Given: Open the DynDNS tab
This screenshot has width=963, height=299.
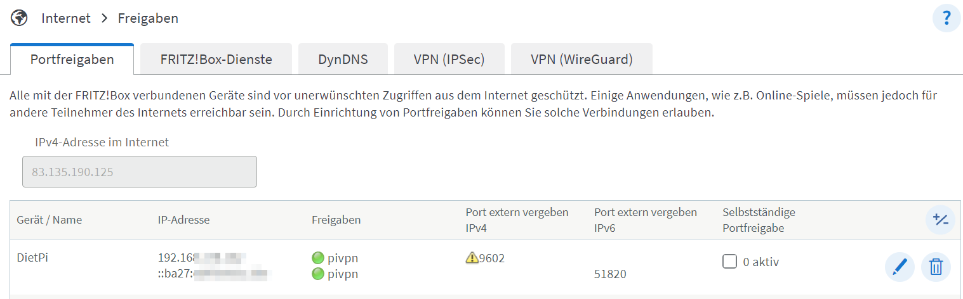Looking at the screenshot, I should click(343, 60).
